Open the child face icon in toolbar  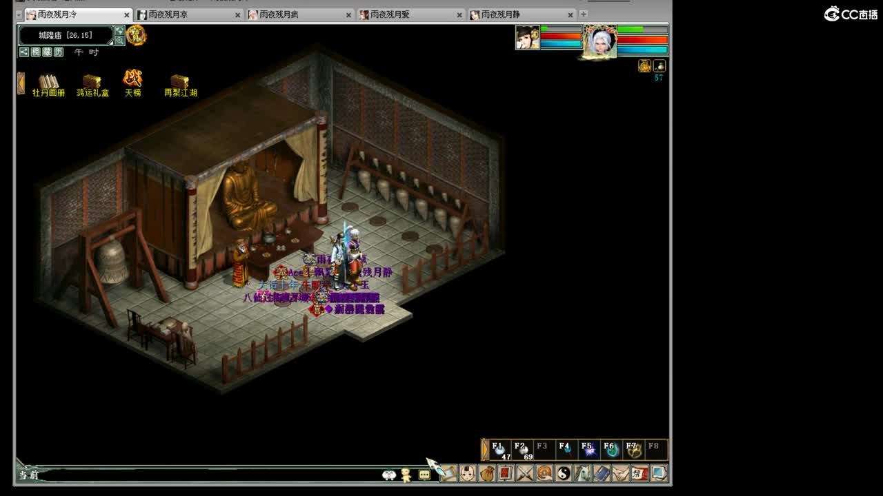tap(468, 473)
